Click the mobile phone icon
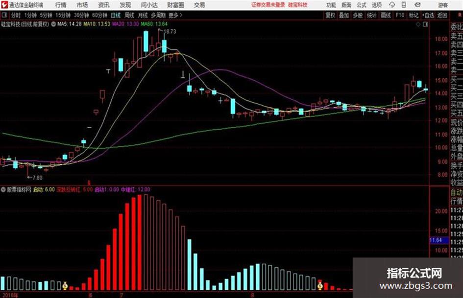463x298 pixels. (x=404, y=5)
